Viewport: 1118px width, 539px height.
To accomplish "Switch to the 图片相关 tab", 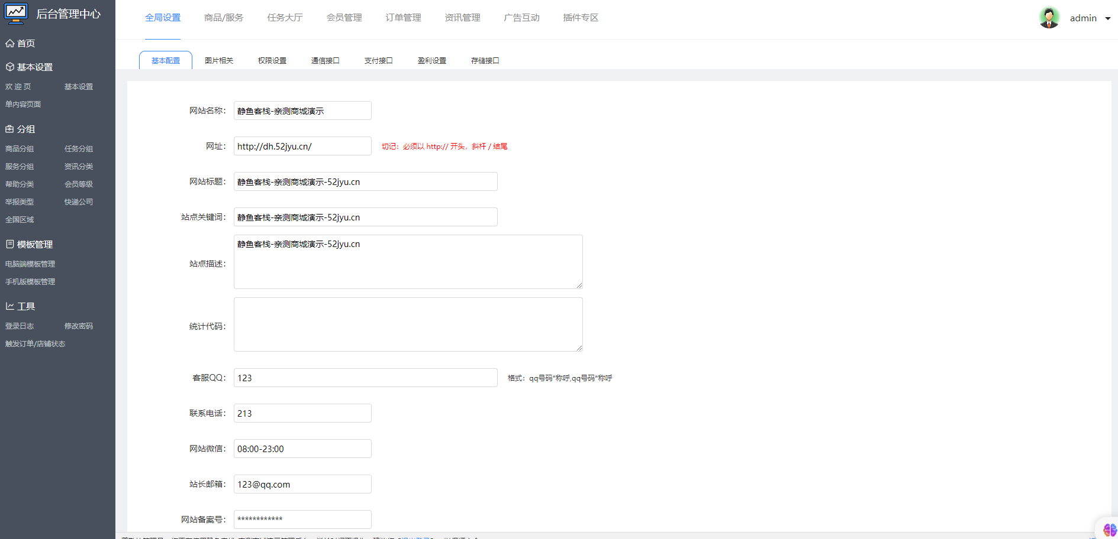I will pyautogui.click(x=219, y=60).
